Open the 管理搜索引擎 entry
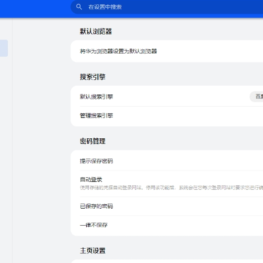Image resolution: width=263 pixels, height=263 pixels. pyautogui.click(x=167, y=115)
